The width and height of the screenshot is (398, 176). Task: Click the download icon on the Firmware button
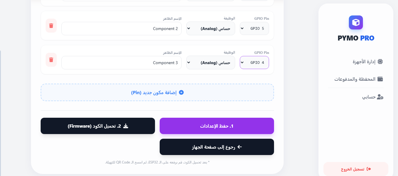click(126, 126)
